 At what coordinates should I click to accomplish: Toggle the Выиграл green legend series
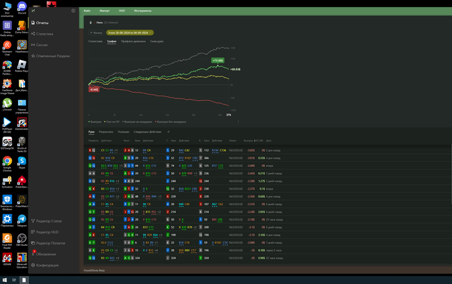point(95,122)
